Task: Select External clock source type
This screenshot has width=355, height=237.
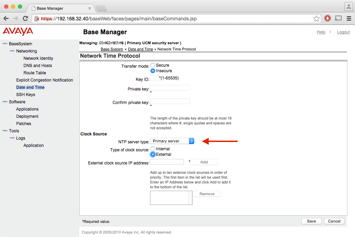Action: click(153, 154)
